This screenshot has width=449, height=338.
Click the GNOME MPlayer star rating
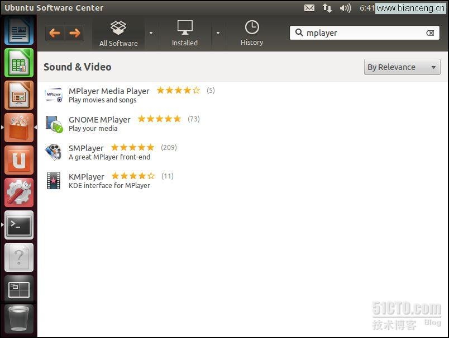[x=159, y=119]
